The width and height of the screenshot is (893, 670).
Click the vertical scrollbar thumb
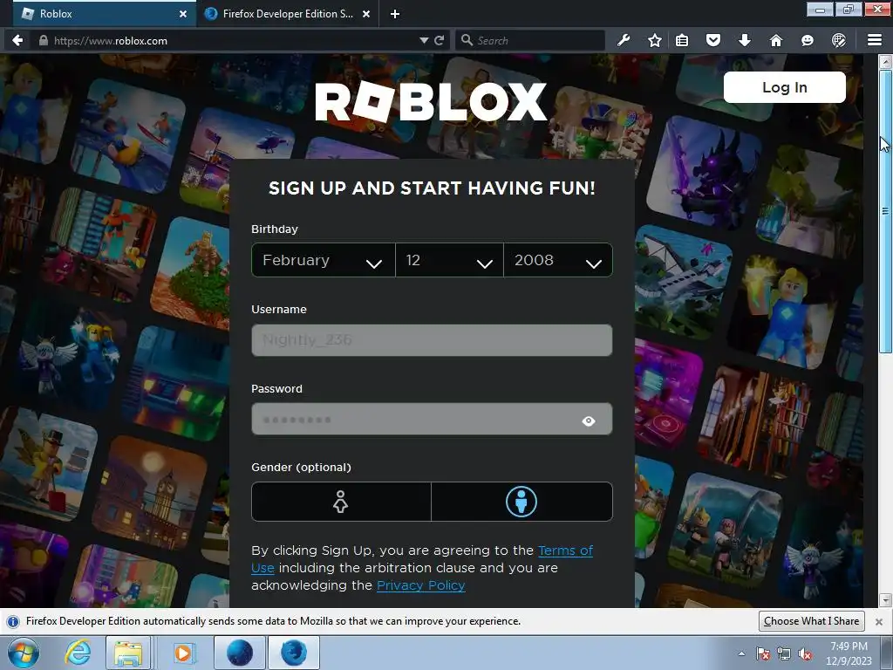[x=886, y=211]
